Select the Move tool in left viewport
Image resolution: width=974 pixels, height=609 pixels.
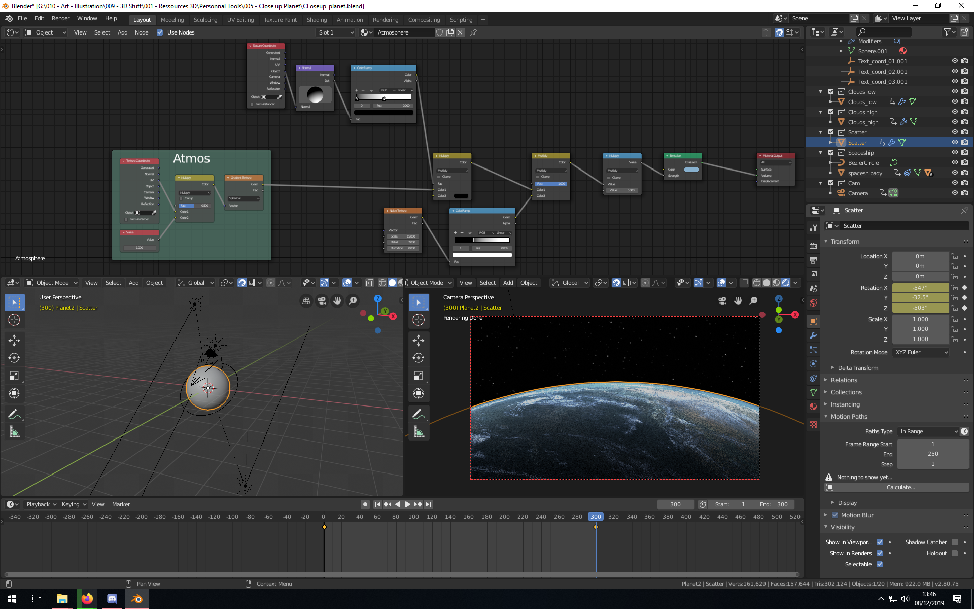[14, 340]
